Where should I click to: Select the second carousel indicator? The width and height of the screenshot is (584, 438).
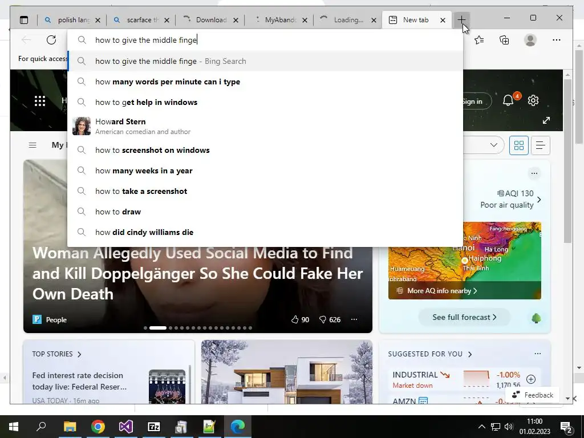point(158,328)
